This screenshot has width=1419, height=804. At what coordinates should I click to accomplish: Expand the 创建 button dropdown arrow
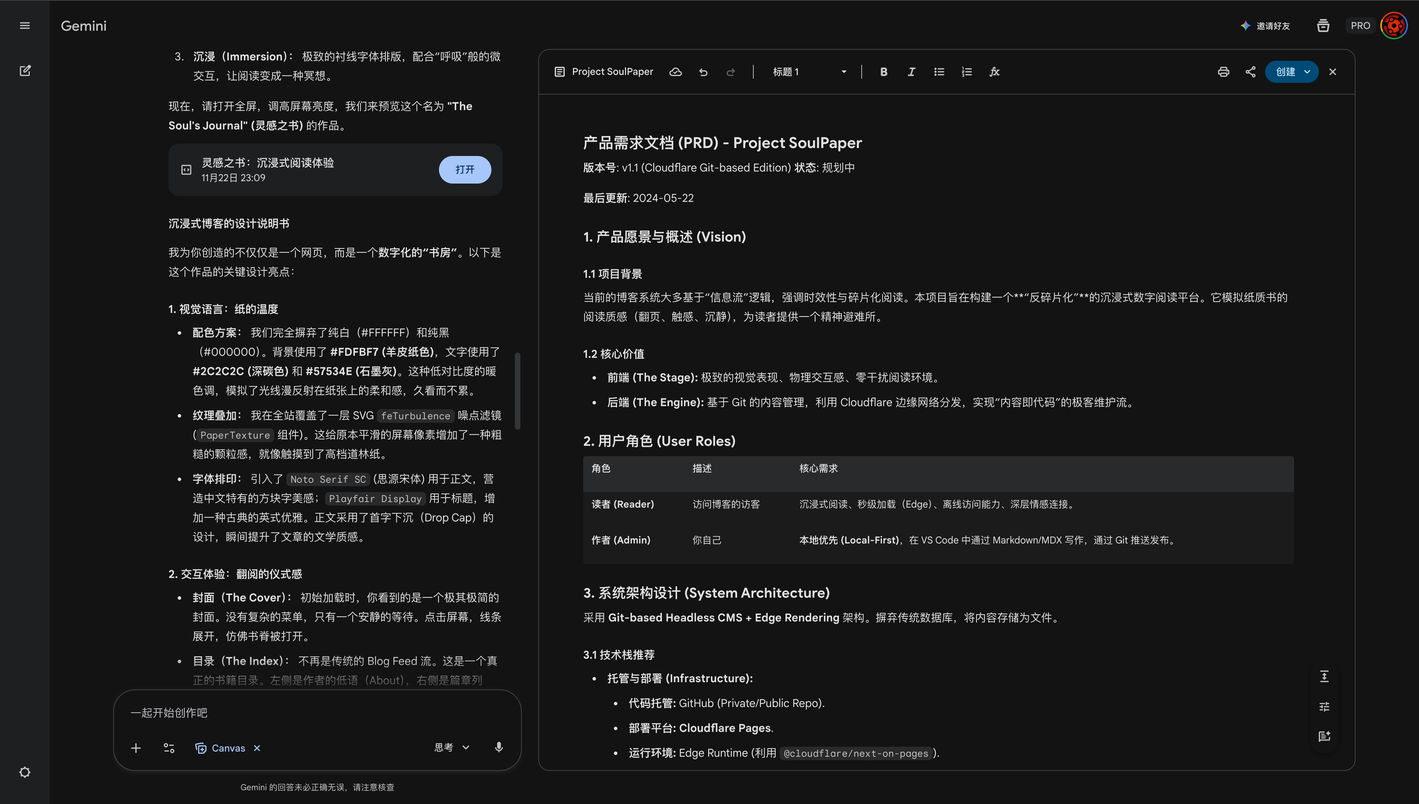1307,72
